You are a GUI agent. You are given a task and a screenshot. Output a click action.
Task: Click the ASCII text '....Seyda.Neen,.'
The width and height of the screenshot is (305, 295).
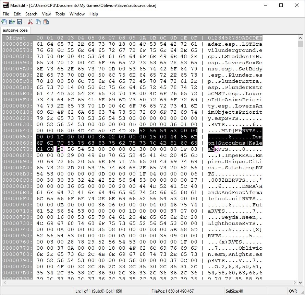click(x=235, y=217)
